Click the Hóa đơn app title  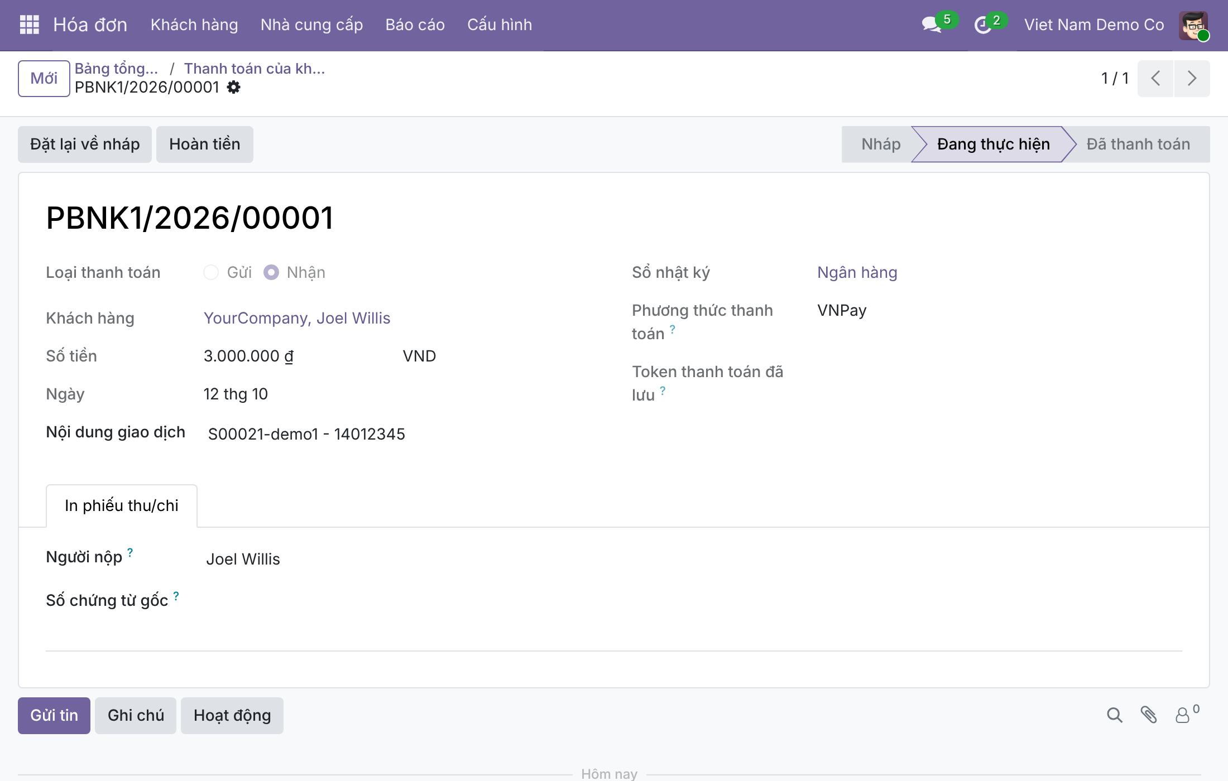click(90, 25)
